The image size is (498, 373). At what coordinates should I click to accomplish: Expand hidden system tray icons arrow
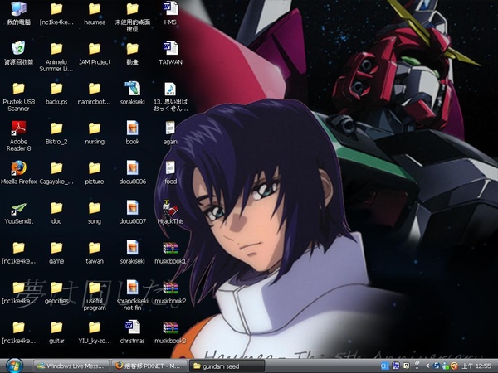427,366
